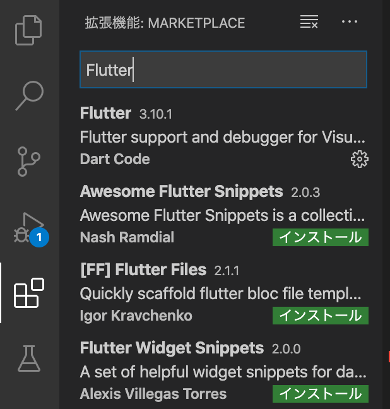
Task: Open the Search view
Action: click(29, 96)
